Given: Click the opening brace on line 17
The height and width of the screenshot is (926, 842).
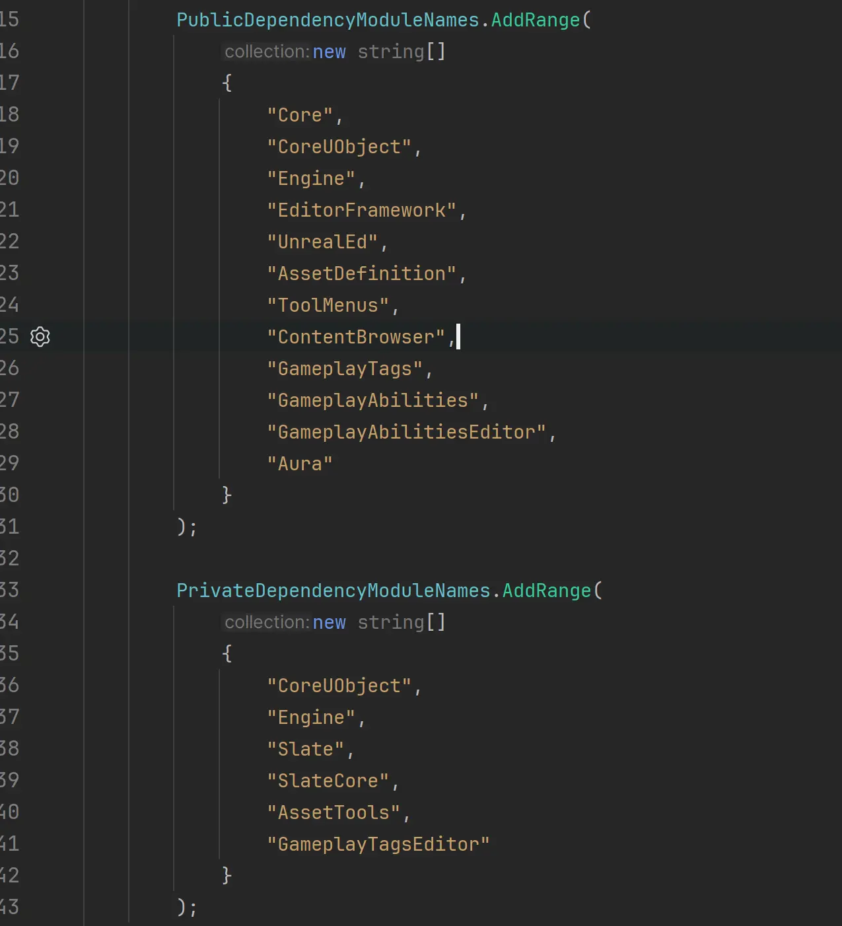Looking at the screenshot, I should click(227, 83).
